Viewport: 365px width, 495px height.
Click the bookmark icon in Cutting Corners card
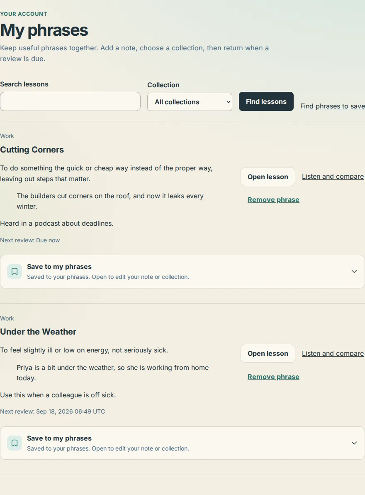15,271
